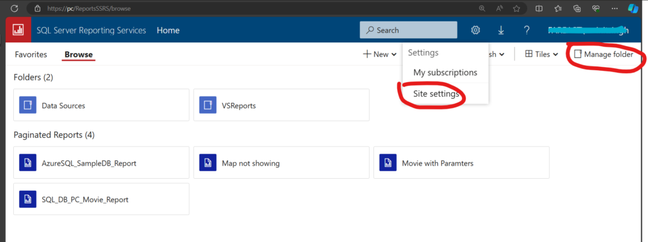Switch to the Favorites tab
Image resolution: width=648 pixels, height=242 pixels.
(x=31, y=54)
